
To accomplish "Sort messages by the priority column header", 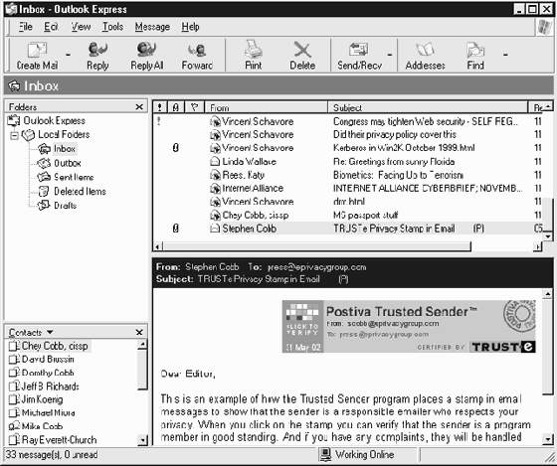I will click(159, 107).
